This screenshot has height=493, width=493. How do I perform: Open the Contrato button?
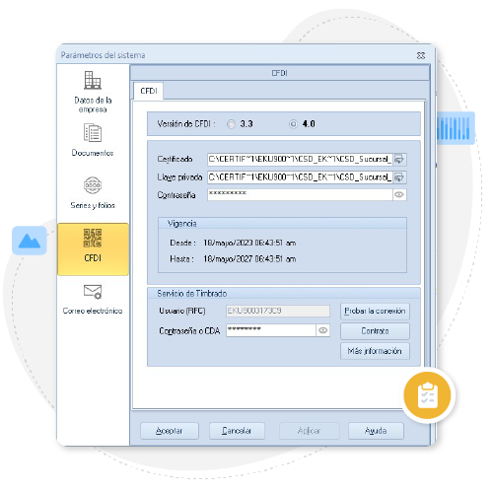[x=375, y=331]
